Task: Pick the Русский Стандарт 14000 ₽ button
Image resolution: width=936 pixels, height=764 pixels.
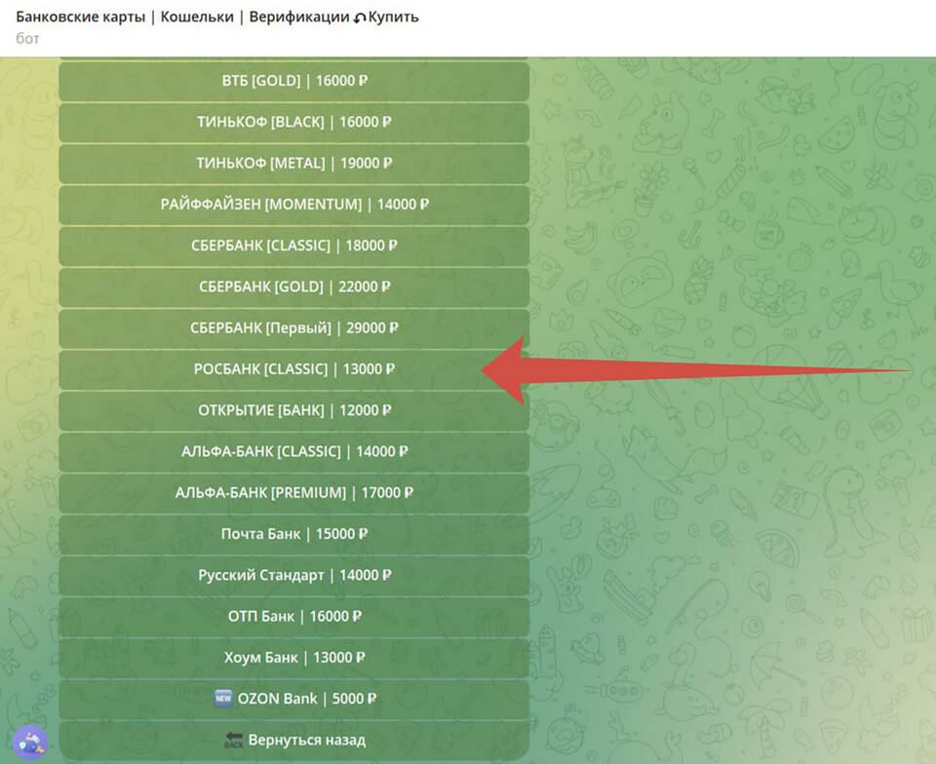Action: 293,575
